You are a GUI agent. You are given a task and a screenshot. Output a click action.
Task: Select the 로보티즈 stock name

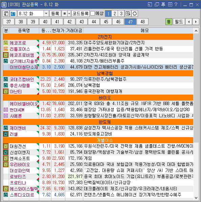pyautogui.click(x=18, y=177)
